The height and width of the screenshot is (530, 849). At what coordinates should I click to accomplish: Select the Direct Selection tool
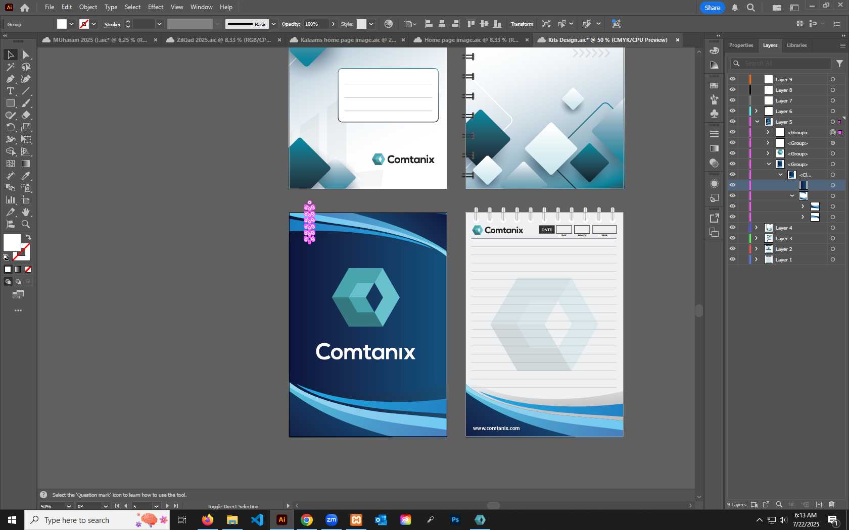coord(26,55)
